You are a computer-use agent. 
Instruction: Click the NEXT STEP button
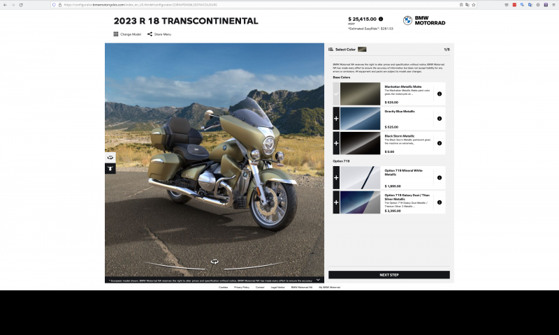(x=389, y=275)
